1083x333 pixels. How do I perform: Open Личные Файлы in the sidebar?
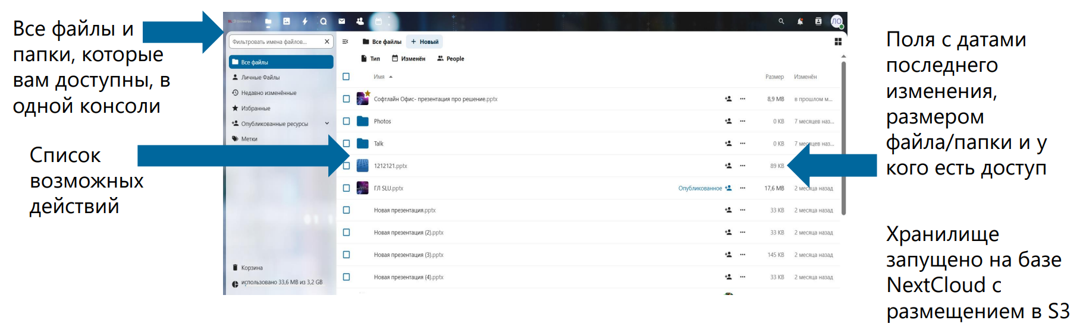click(281, 77)
